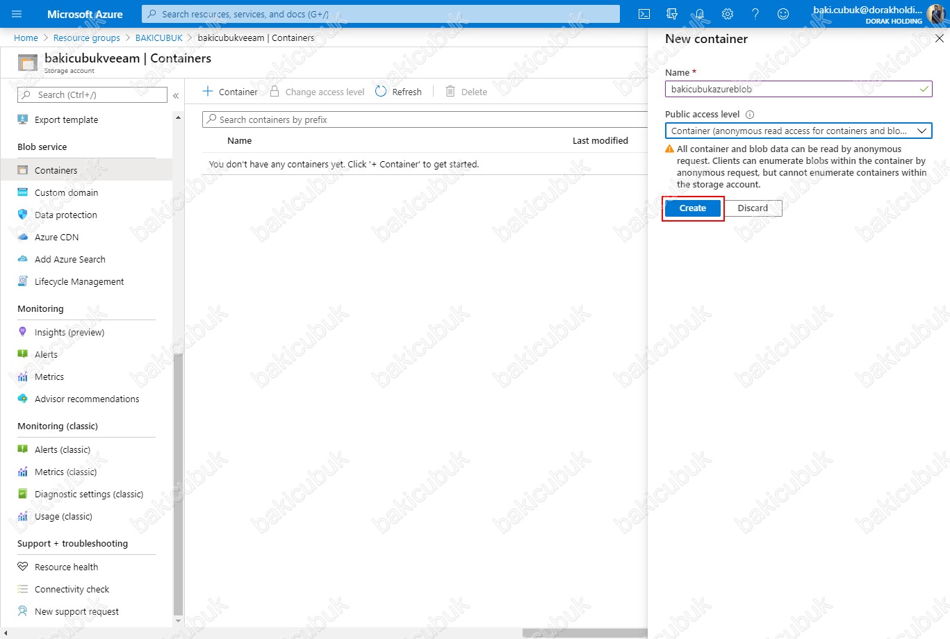This screenshot has height=639, width=950.
Task: Expand the Public access level dropdown
Action: pos(798,131)
